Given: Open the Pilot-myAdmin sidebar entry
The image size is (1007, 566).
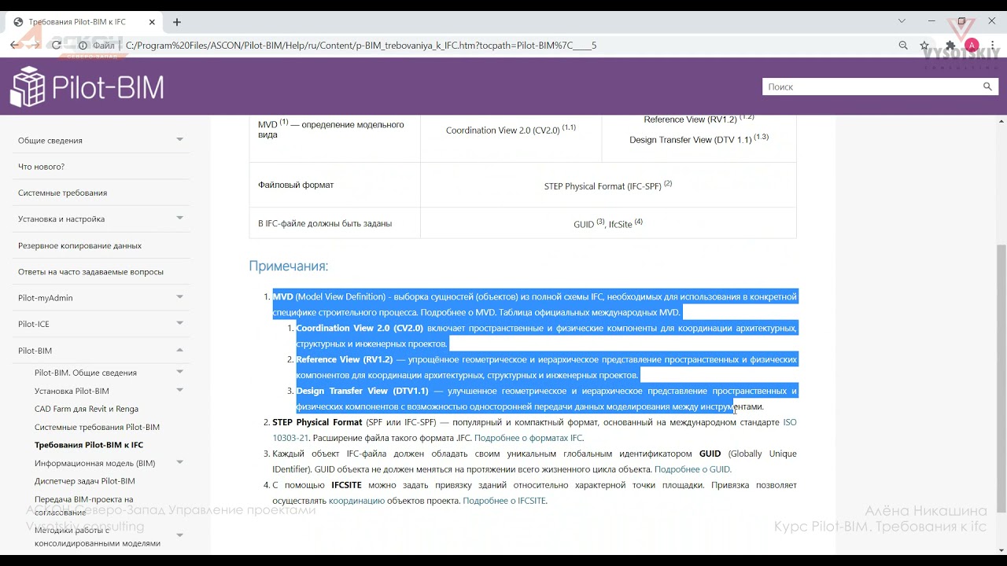Looking at the screenshot, I should (46, 297).
